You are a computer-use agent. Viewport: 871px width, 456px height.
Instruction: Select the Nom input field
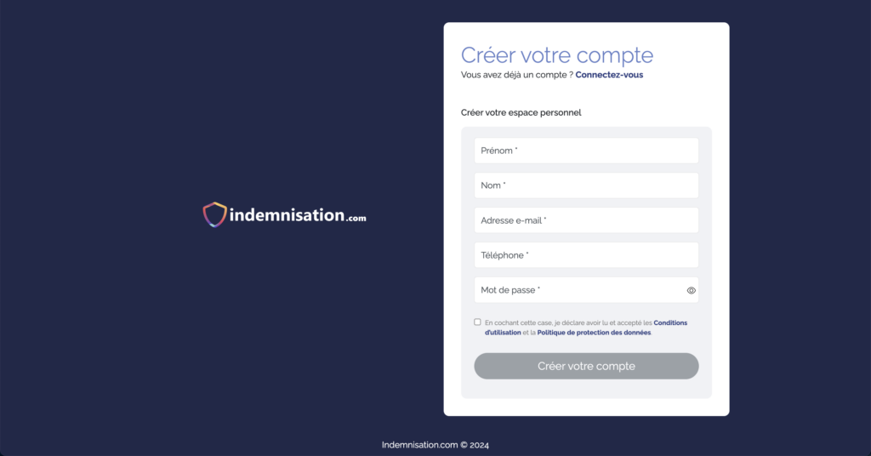[x=586, y=185]
